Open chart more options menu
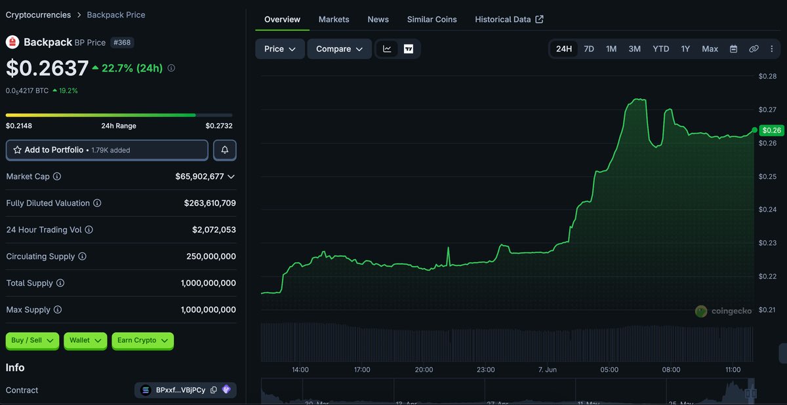787x405 pixels. 771,49
